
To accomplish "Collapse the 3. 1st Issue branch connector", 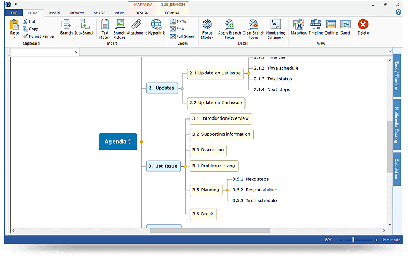I will coord(185,167).
